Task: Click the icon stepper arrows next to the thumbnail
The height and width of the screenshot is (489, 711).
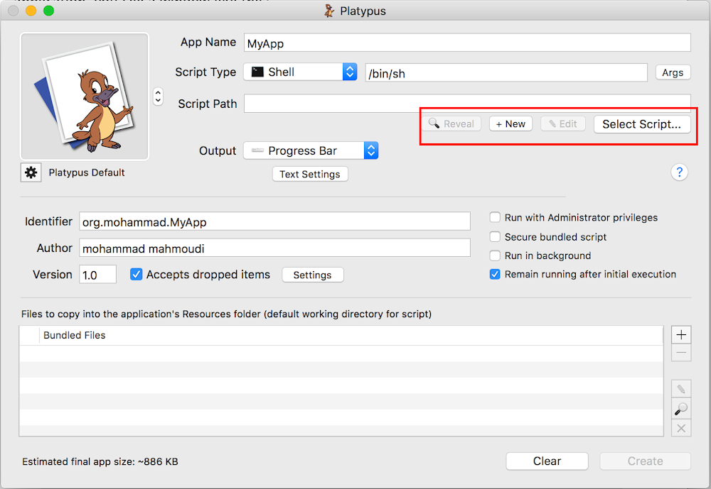Action: coord(158,96)
